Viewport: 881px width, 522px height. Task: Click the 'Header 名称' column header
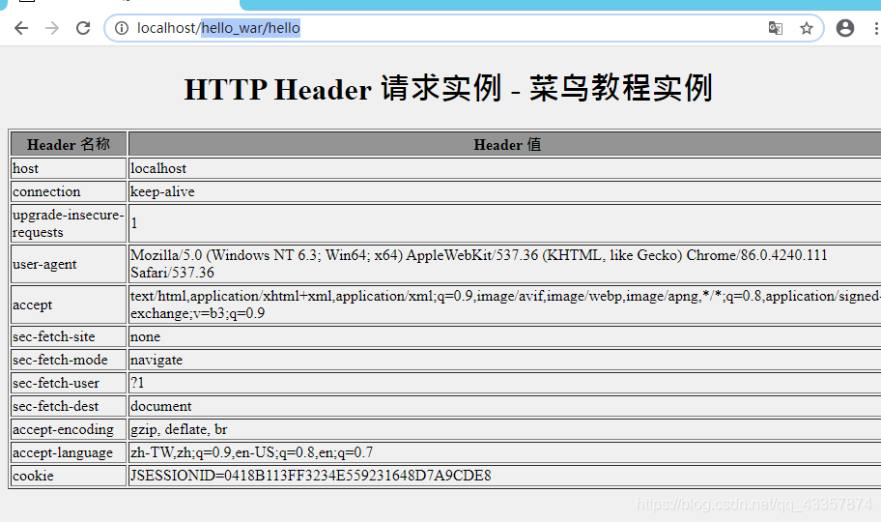coord(69,144)
